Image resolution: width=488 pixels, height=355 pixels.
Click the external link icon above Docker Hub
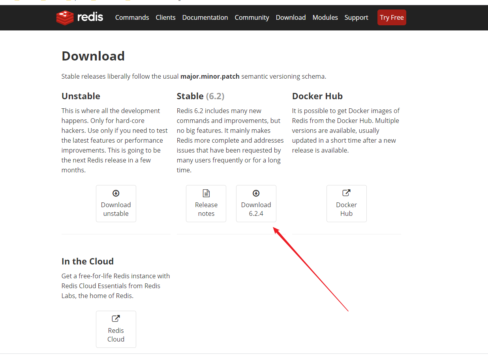tap(347, 193)
